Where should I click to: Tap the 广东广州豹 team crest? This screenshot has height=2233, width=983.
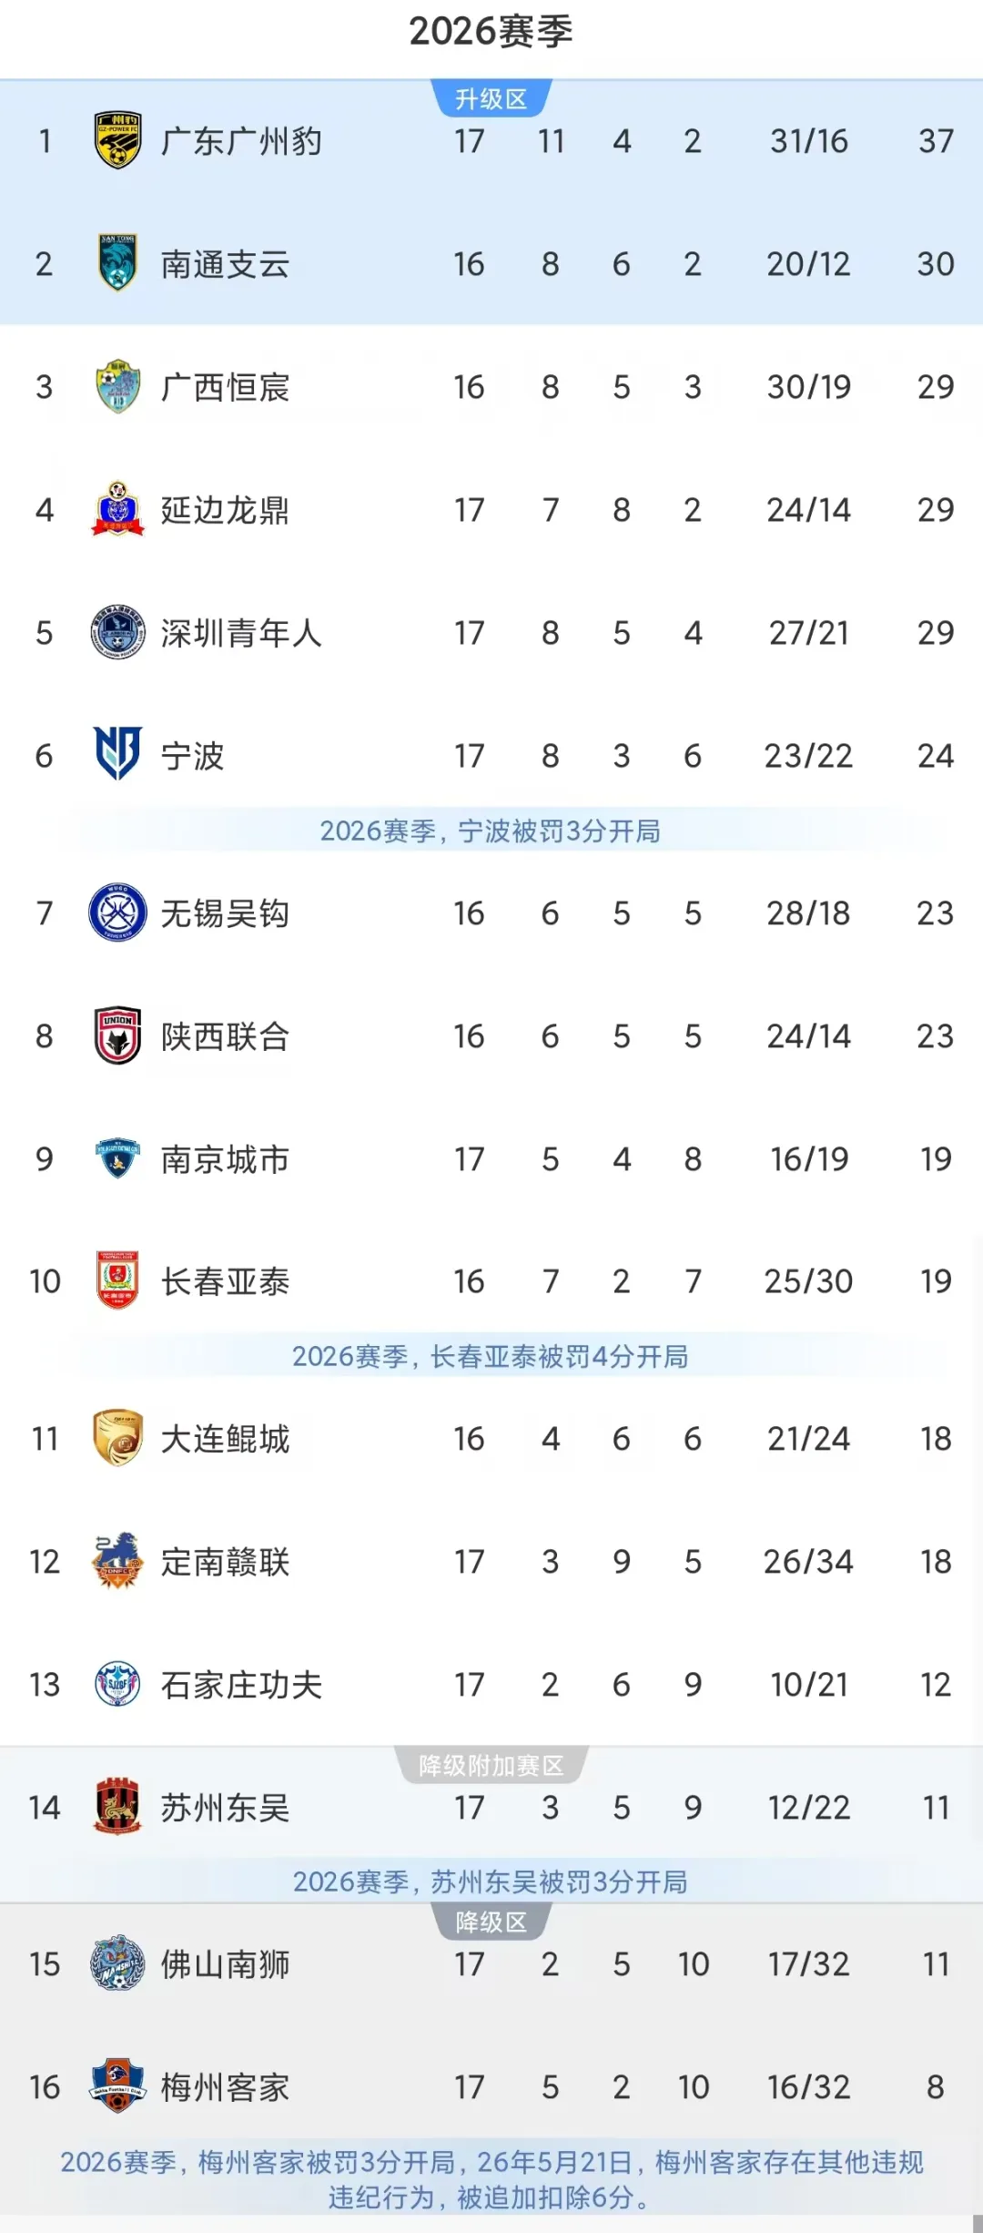pyautogui.click(x=117, y=141)
